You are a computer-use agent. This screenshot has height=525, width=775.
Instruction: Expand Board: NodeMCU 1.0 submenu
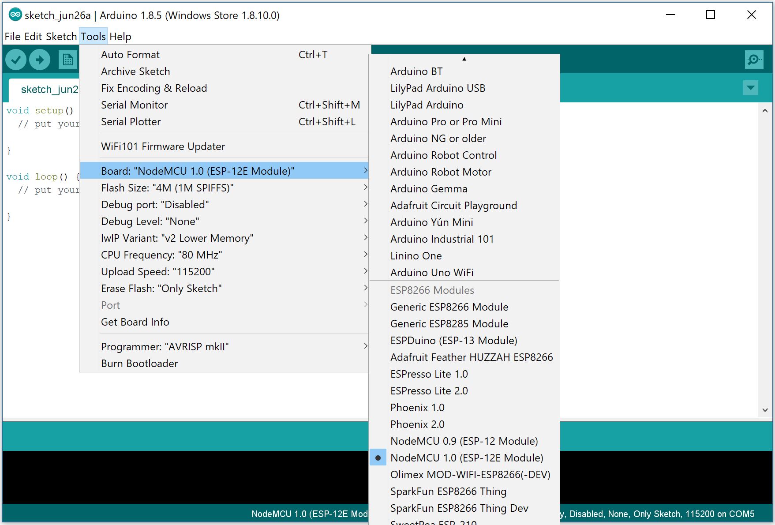(224, 171)
